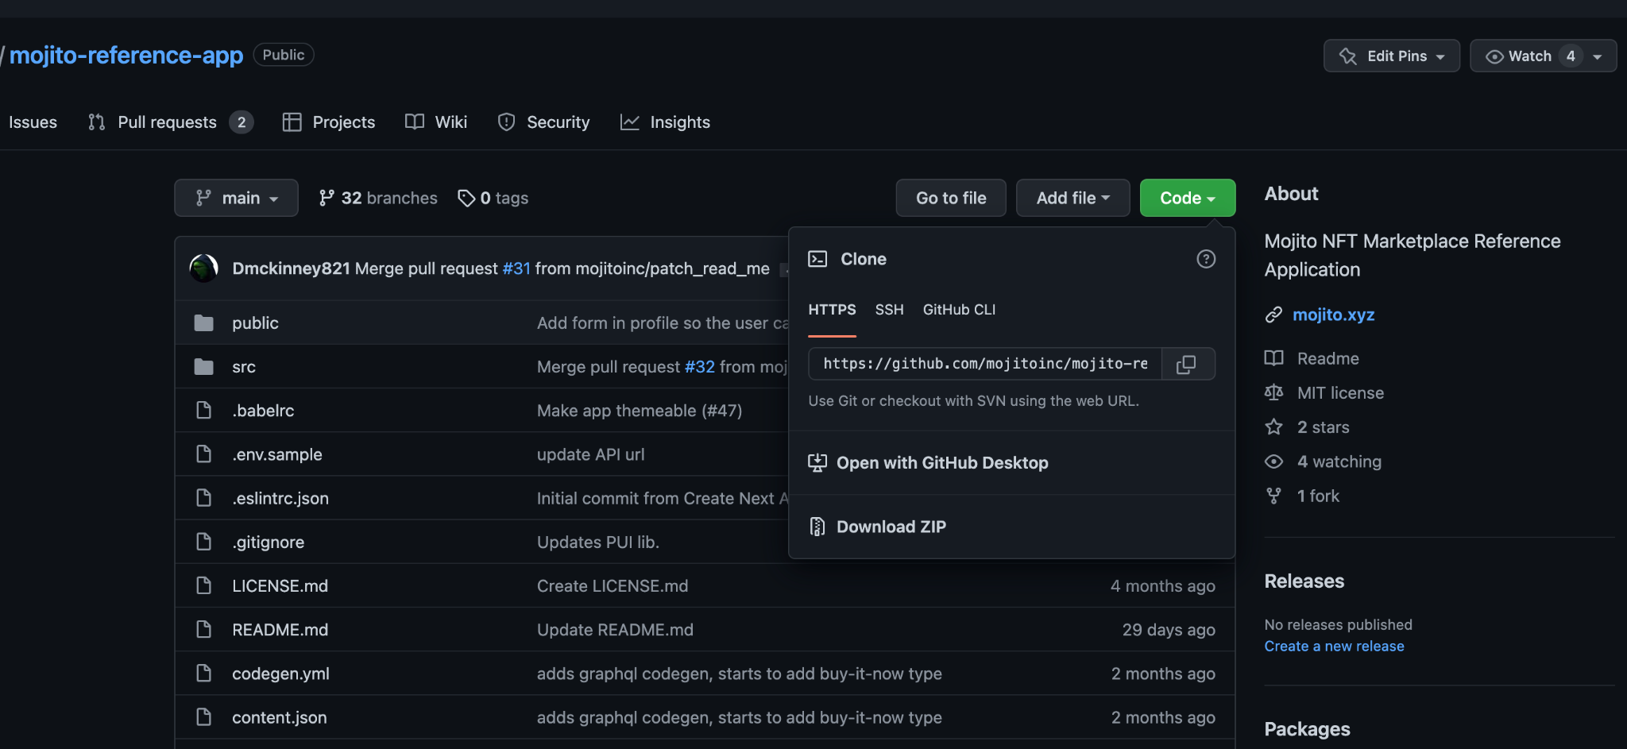Open pull request #31 link

point(516,268)
